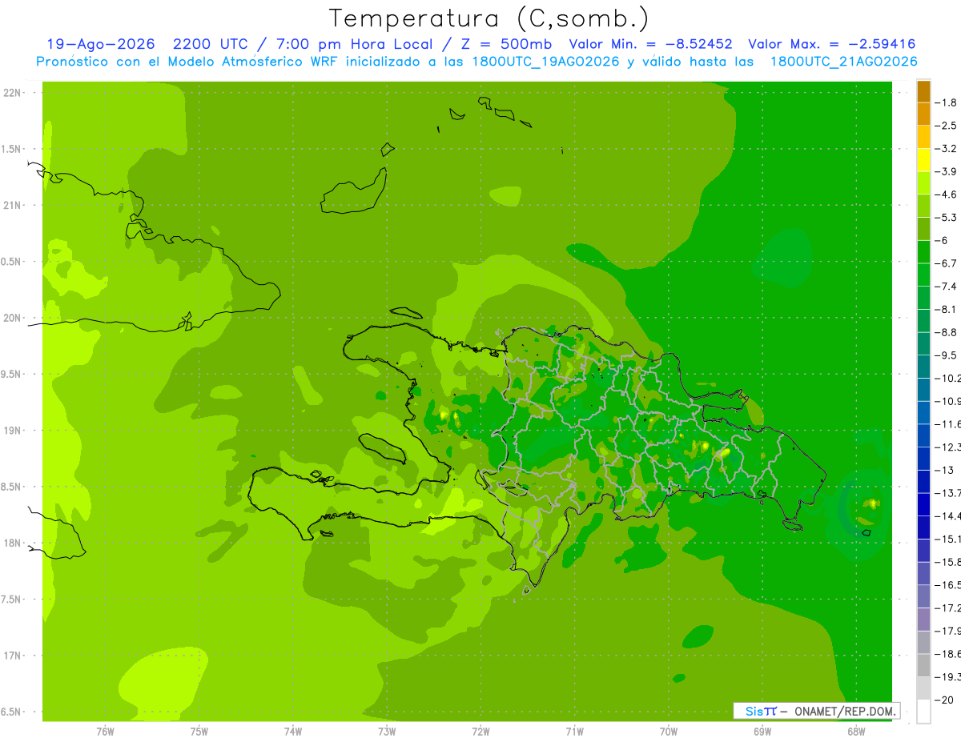Click the '19N' latitude axis label
The width and height of the screenshot is (961, 742).
13,431
